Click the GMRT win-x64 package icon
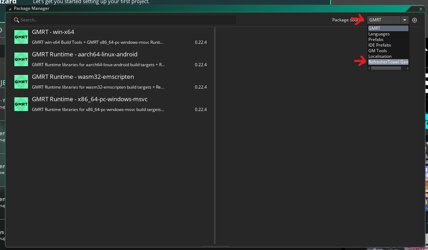The image size is (428, 250). [21, 37]
